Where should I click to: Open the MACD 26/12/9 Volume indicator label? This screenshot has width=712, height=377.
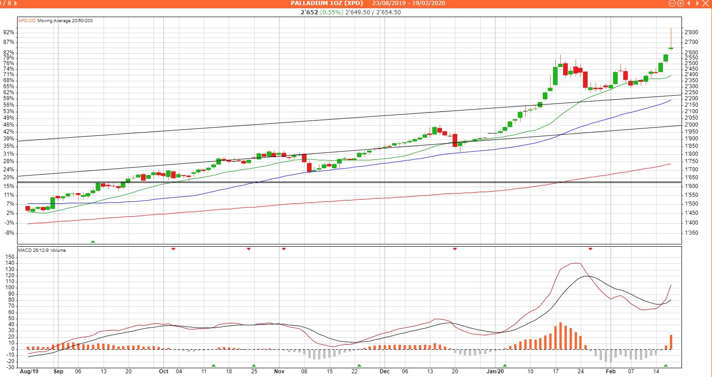click(x=42, y=250)
